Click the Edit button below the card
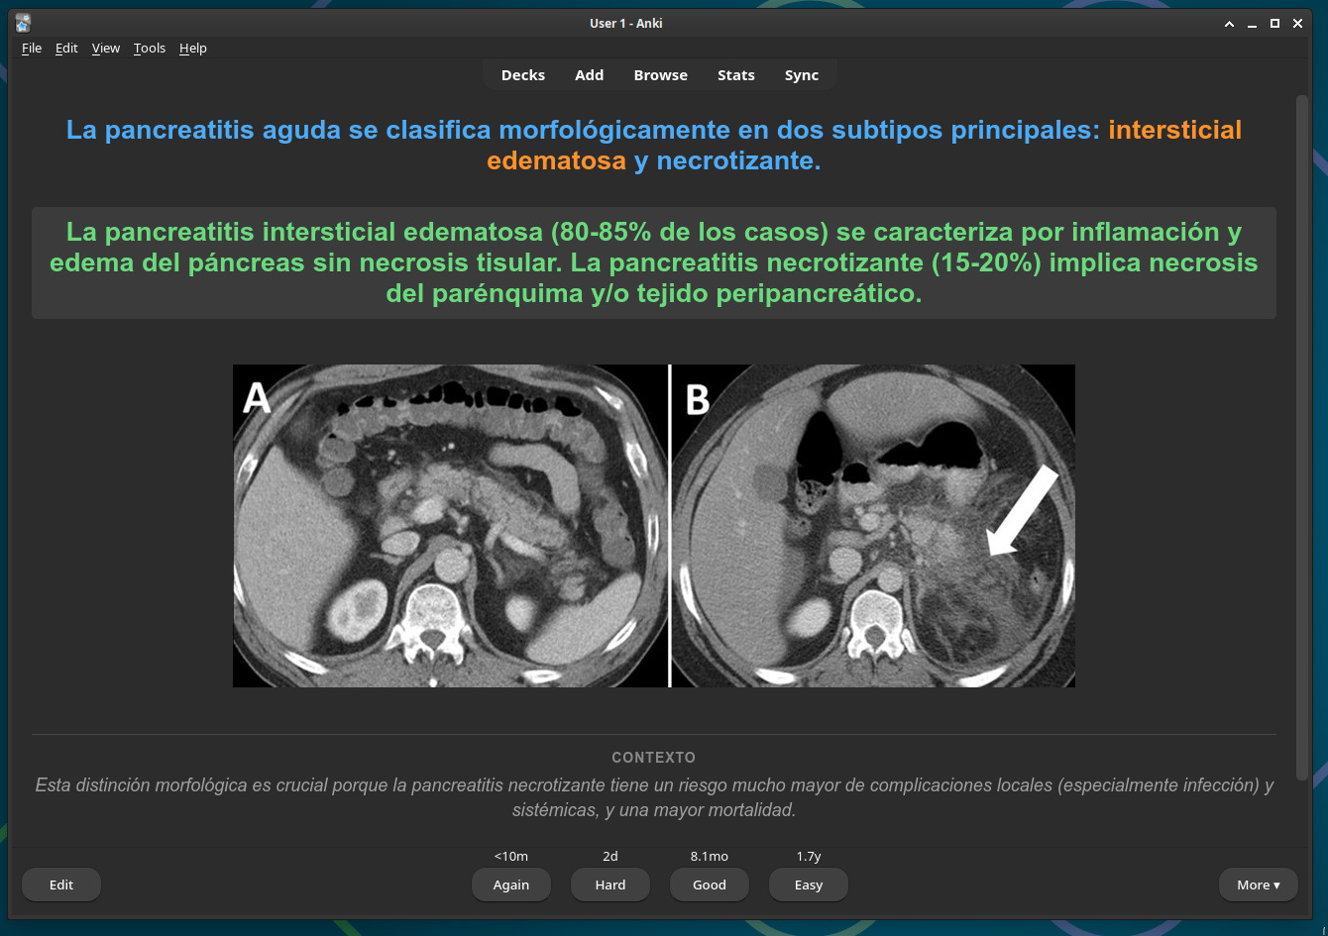This screenshot has width=1328, height=936. tap(61, 884)
